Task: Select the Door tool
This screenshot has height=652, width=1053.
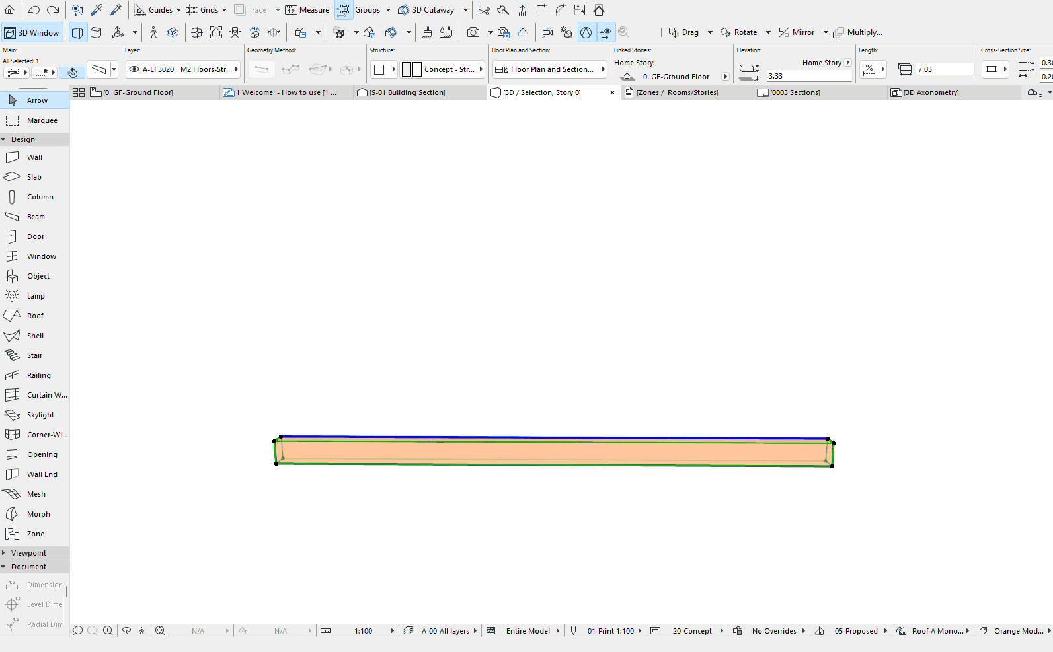Action: click(x=34, y=236)
